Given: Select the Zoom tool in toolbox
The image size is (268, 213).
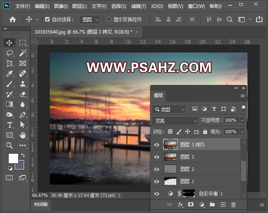Looking at the screenshot, I should pos(9,145).
